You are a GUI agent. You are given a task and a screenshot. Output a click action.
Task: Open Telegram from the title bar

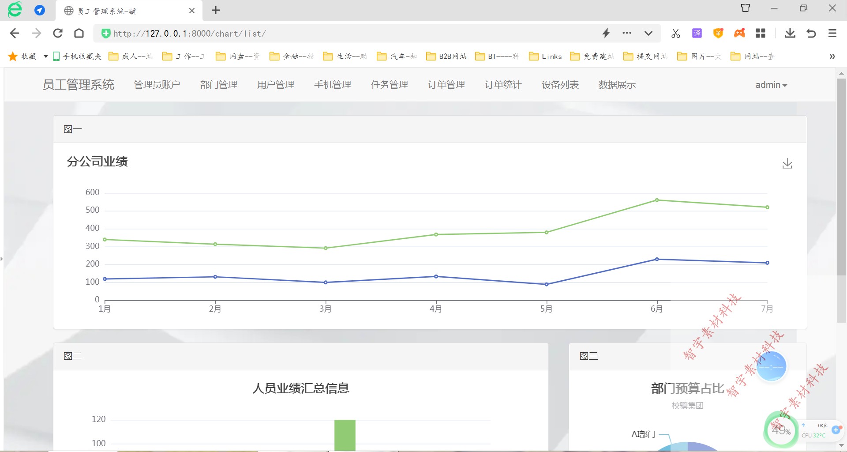pos(40,10)
